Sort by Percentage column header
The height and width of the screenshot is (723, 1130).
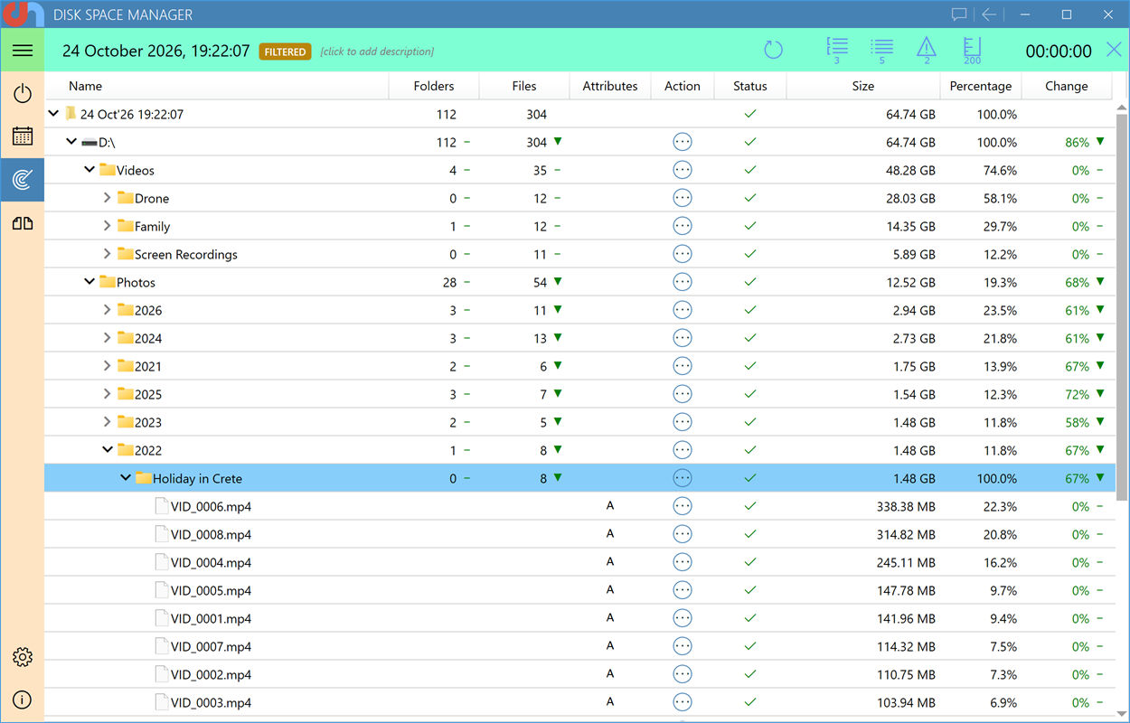coord(981,86)
